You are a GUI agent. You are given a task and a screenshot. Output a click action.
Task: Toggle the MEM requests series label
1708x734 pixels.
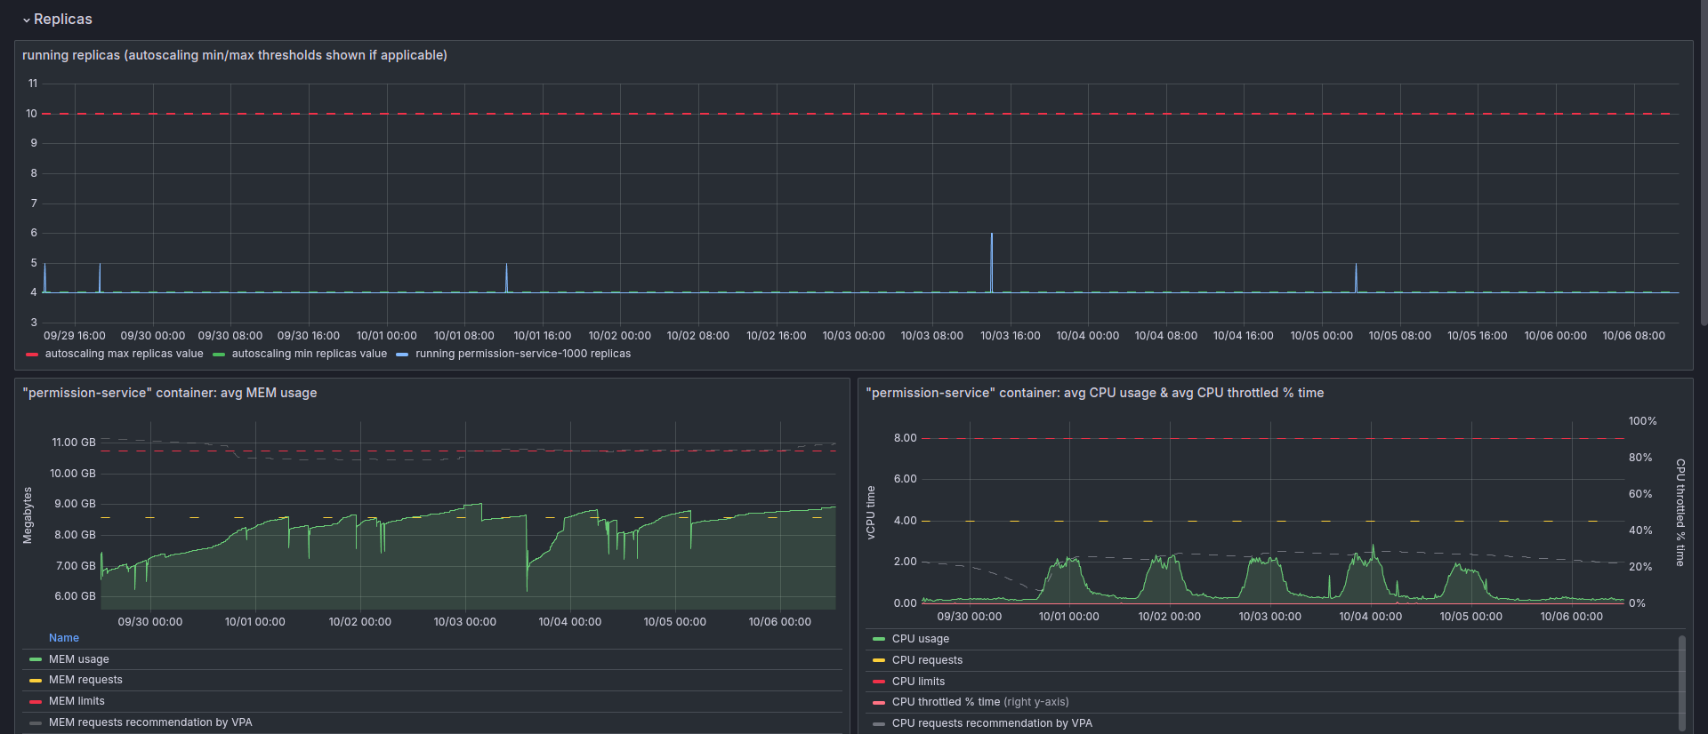point(85,680)
